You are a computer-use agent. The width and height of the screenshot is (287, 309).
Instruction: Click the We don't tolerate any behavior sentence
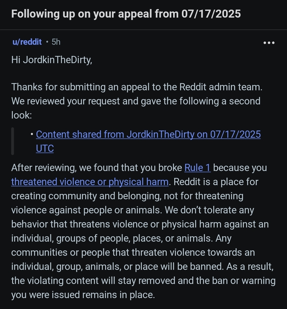pos(140,224)
